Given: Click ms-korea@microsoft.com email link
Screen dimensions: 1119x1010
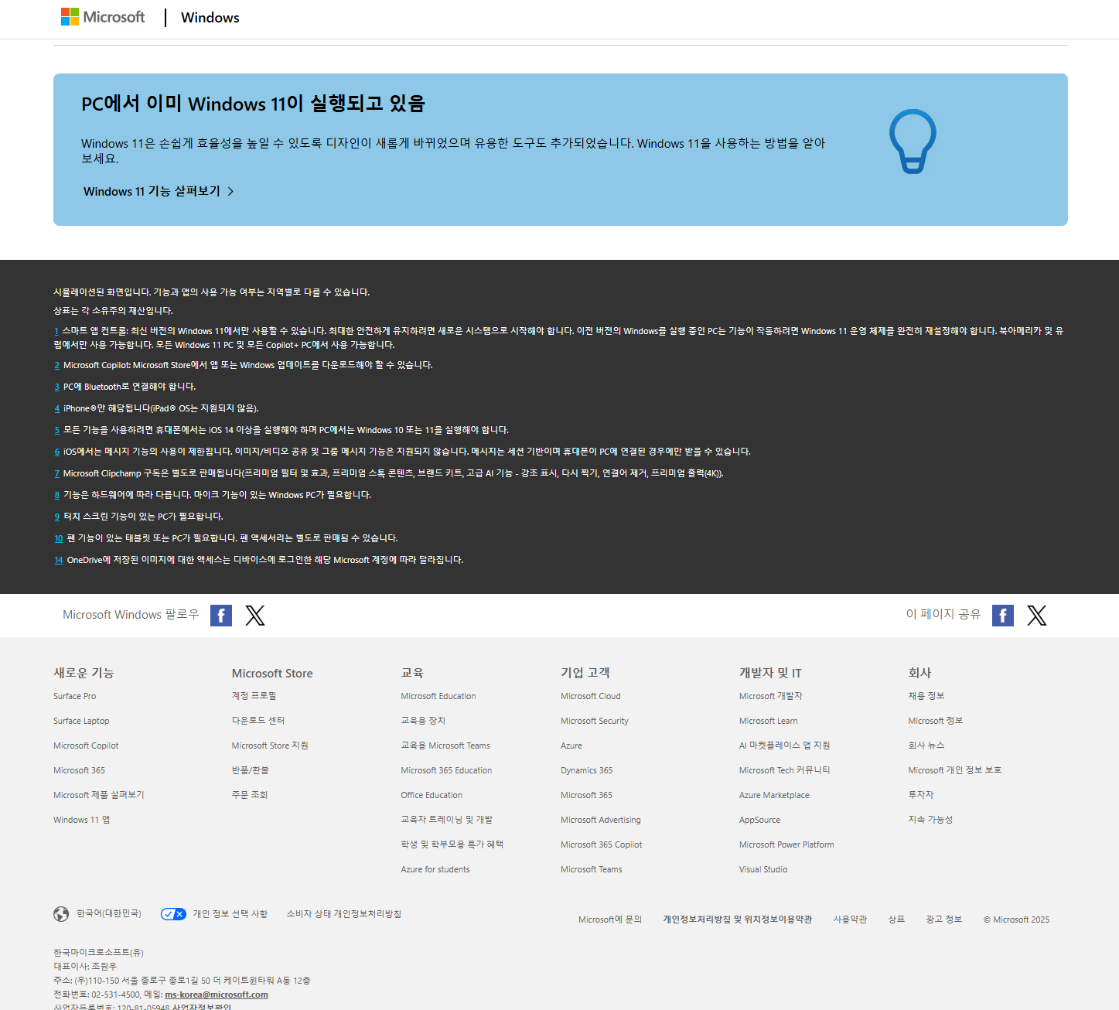Looking at the screenshot, I should pos(217,995).
